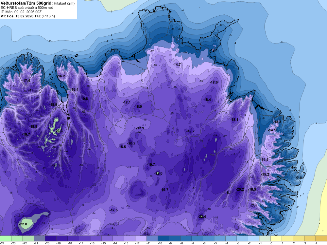Viewport: 327px width, 245px height.
Task: Click the dark blue -10 legend swatch
Action: pos(163,238)
